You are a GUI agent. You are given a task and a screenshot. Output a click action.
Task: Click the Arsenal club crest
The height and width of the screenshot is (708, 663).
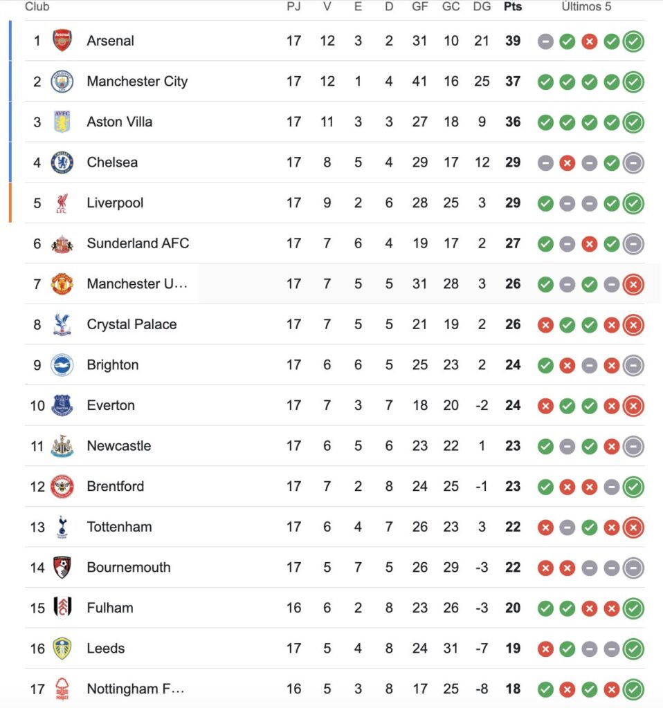(62, 41)
